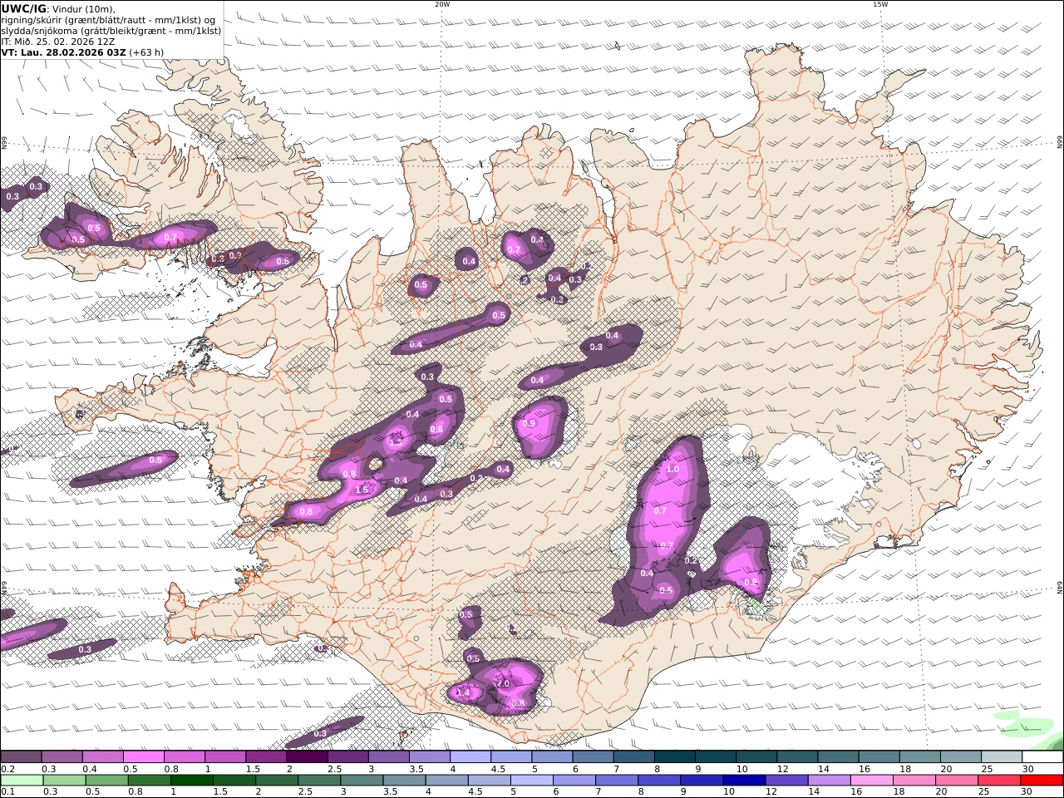Click the "VT: Lau. 28.02.2026 03Z" valid time
The height and width of the screenshot is (798, 1064).
click(x=63, y=52)
